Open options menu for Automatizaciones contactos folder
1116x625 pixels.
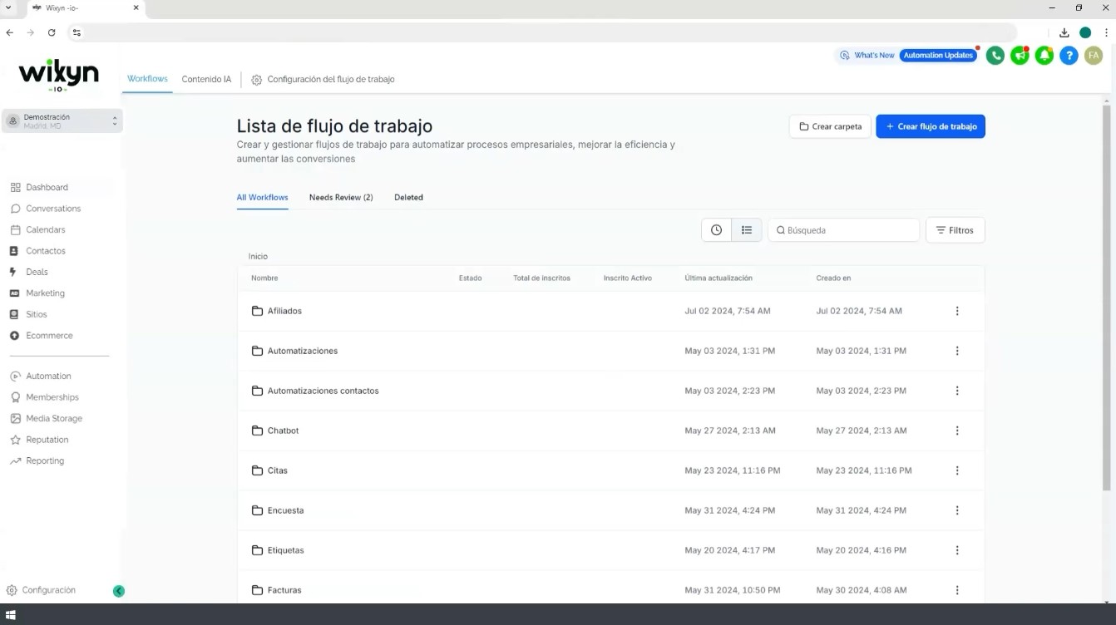[957, 391]
